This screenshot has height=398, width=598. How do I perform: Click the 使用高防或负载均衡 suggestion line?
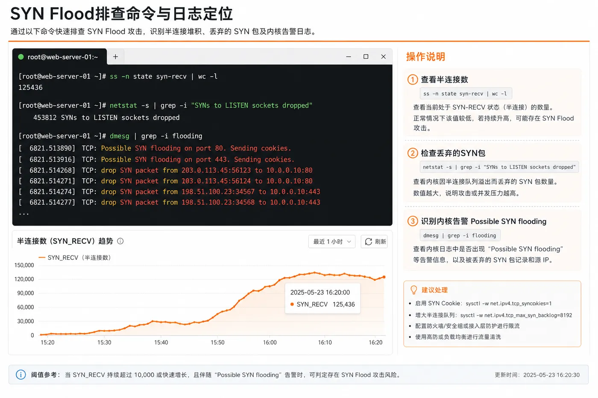tap(458, 337)
